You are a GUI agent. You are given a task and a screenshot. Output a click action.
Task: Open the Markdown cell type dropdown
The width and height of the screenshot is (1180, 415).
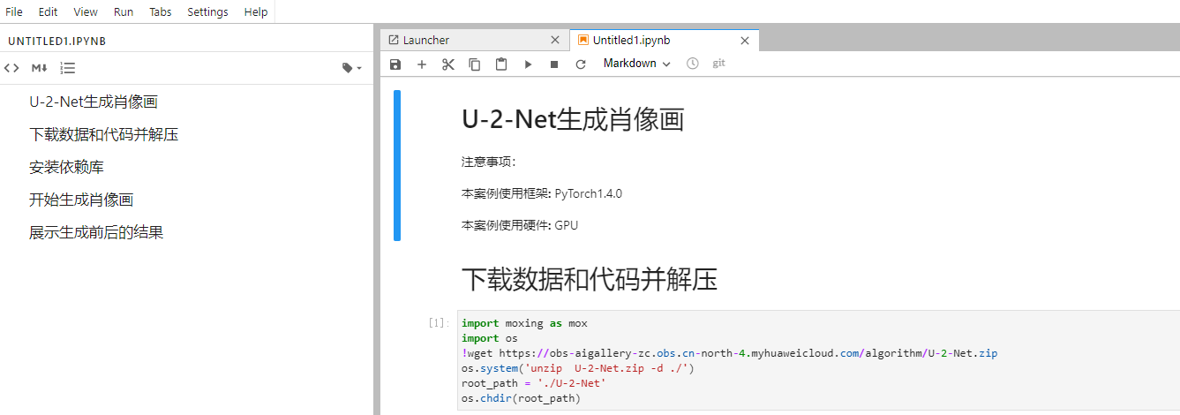point(636,64)
